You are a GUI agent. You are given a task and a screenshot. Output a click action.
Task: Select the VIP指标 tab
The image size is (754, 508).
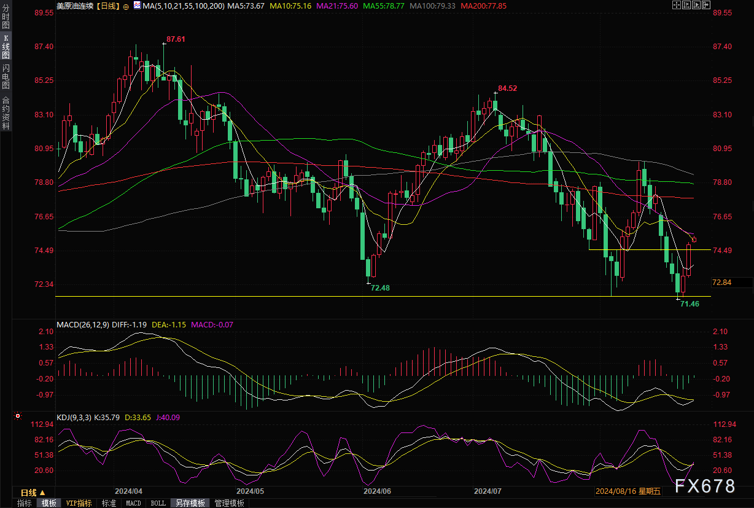tap(79, 503)
